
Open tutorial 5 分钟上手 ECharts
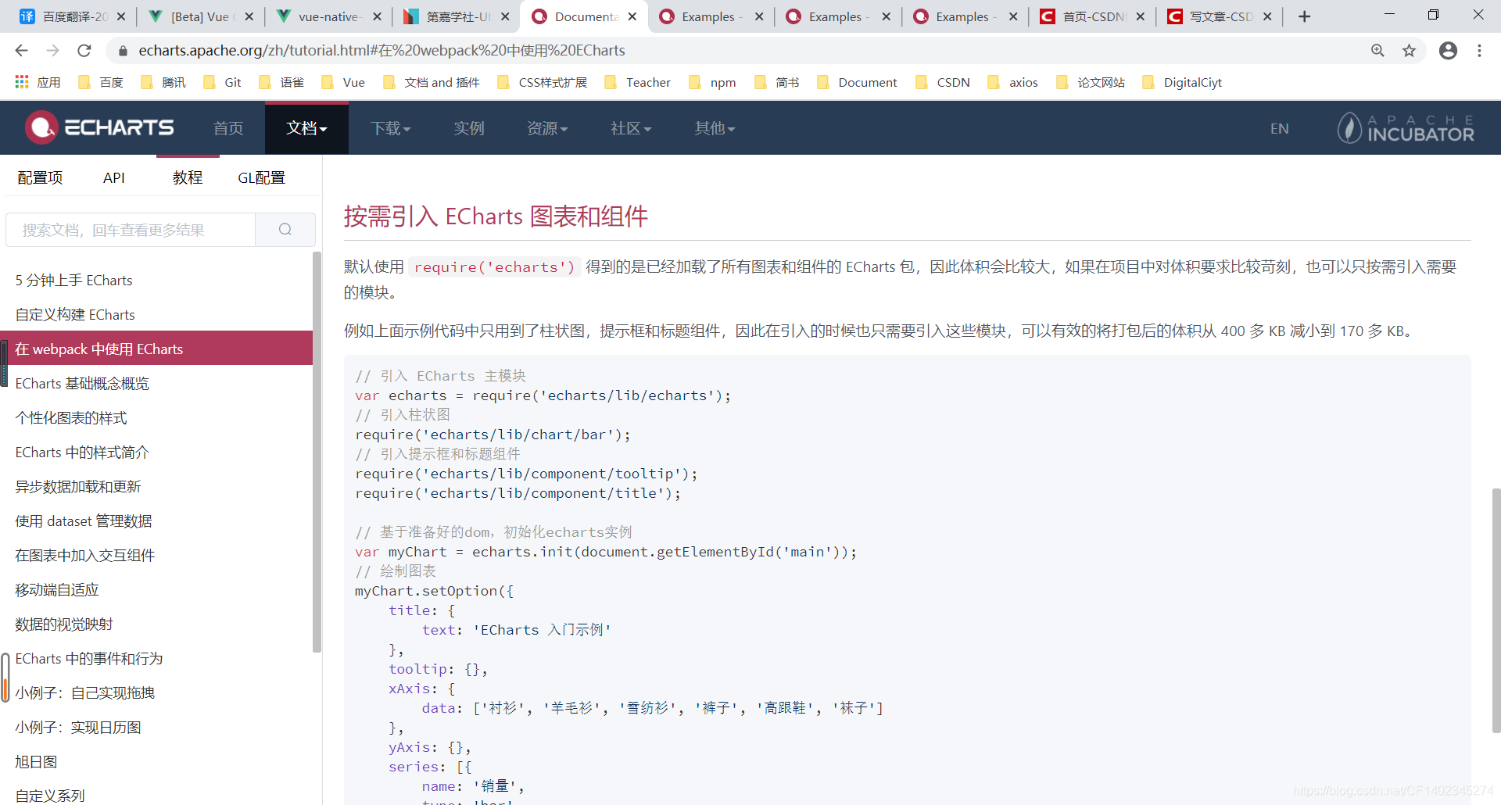[x=156, y=281]
